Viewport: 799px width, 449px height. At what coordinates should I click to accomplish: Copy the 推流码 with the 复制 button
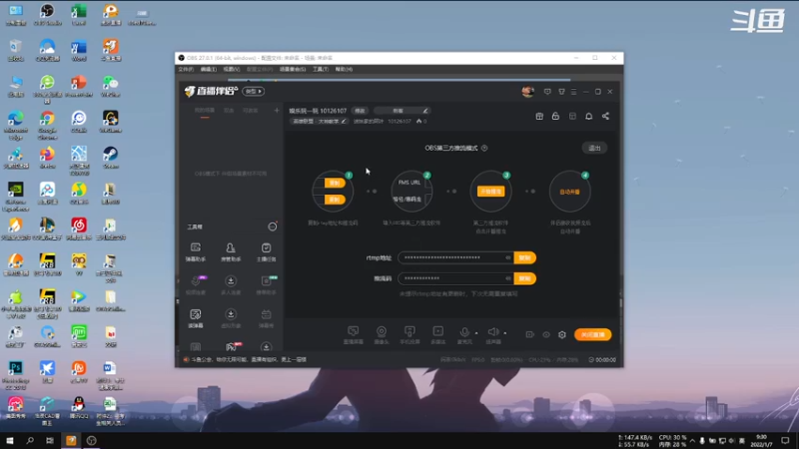525,278
